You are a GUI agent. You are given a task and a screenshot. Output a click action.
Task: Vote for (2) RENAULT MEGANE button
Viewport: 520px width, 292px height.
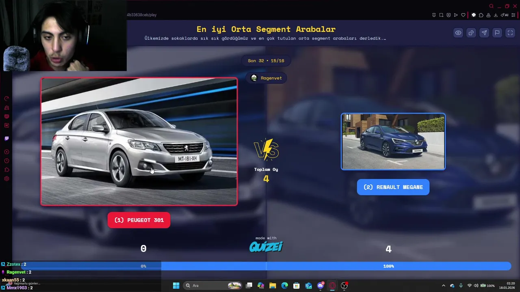393,187
